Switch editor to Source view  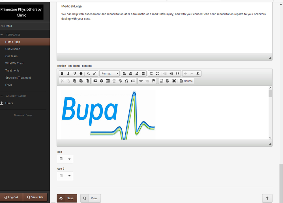click(186, 81)
